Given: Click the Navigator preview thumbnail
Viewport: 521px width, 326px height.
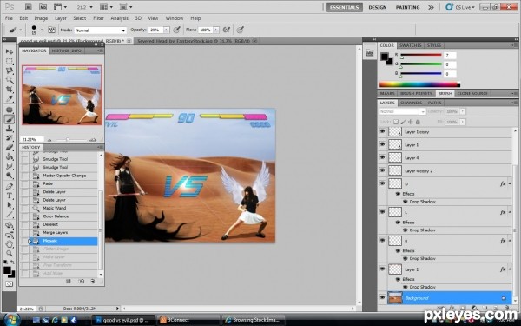Looking at the screenshot, I should click(x=62, y=95).
